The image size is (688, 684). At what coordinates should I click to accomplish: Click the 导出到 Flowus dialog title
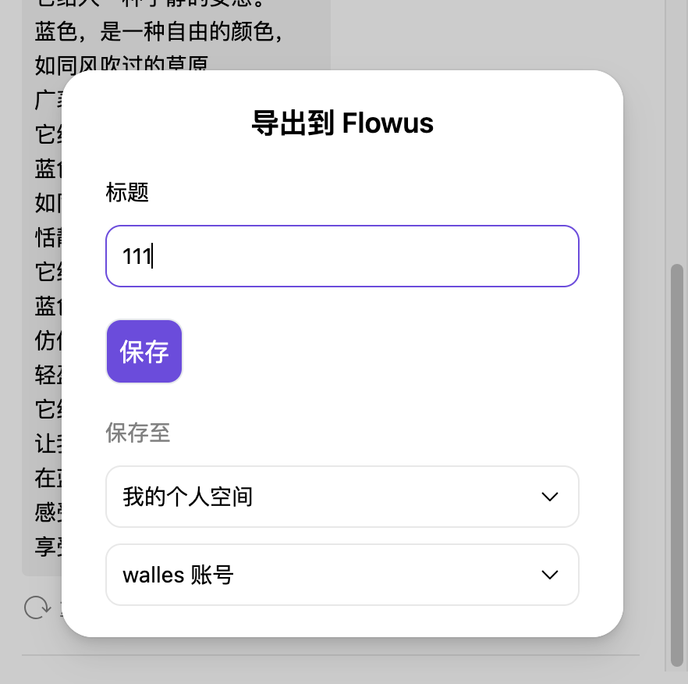click(343, 123)
